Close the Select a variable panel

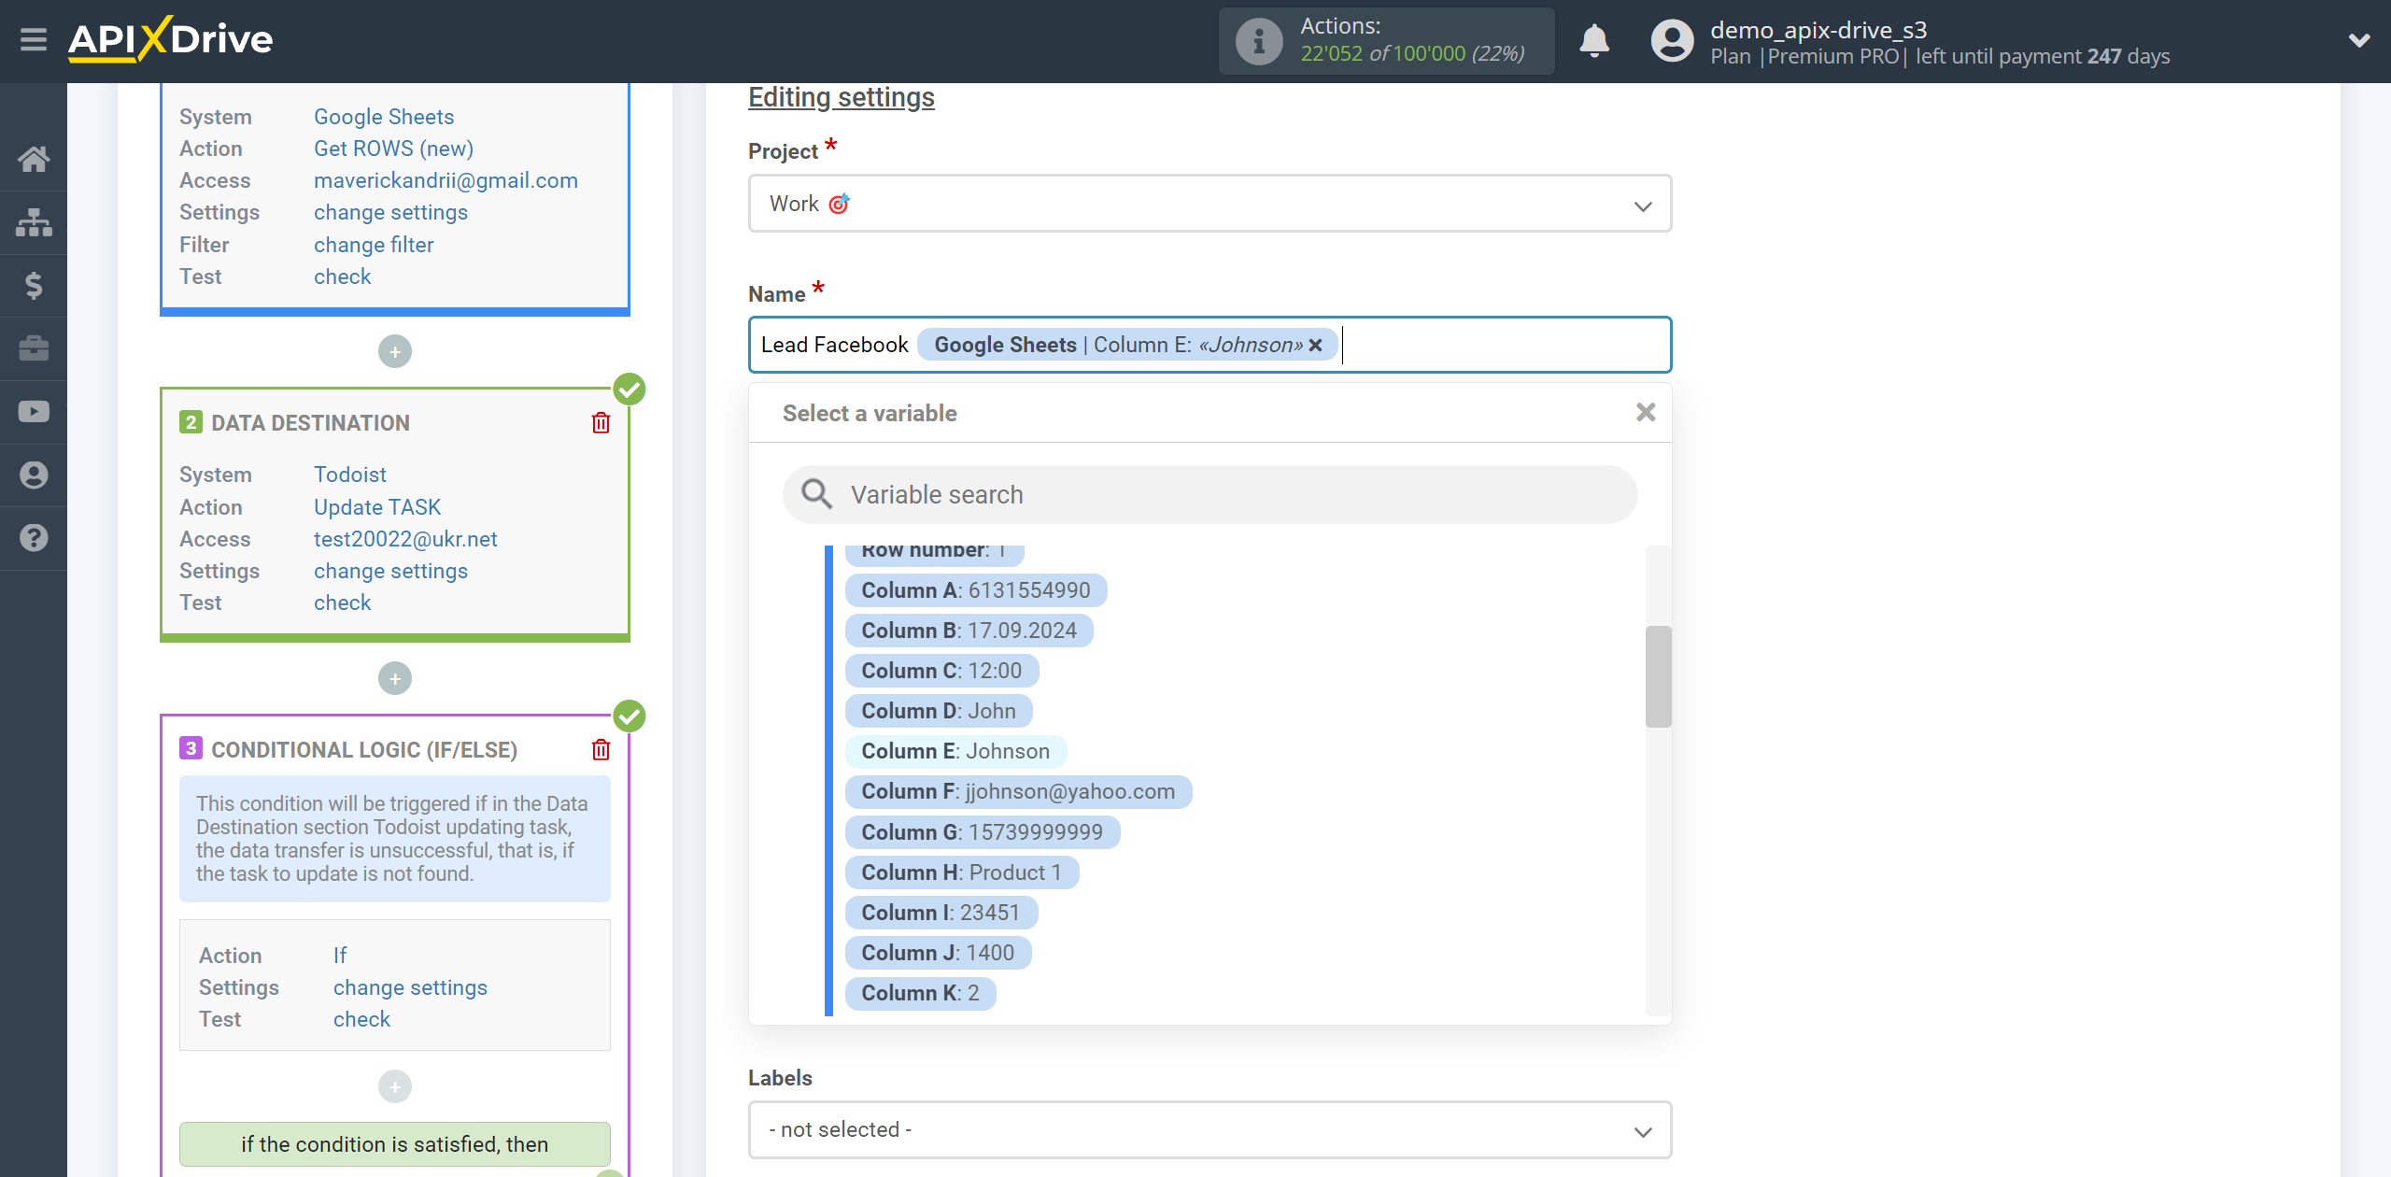1646,412
